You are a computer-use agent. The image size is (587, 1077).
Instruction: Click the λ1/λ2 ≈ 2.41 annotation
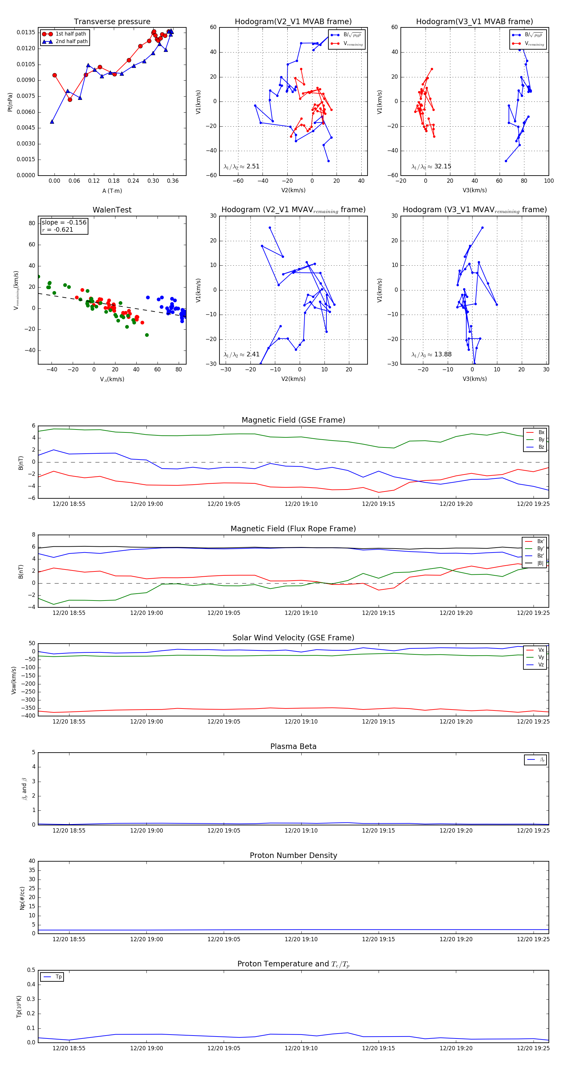pos(241,354)
